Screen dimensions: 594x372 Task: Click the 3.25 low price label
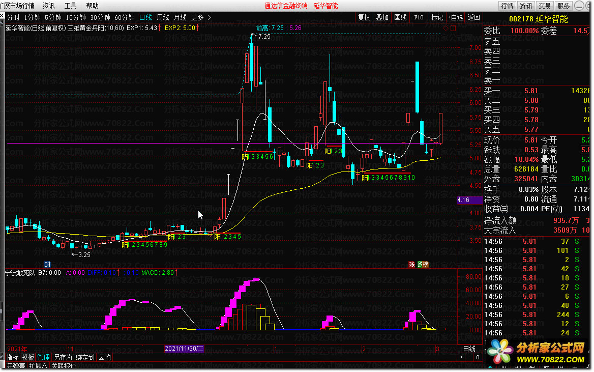pyautogui.click(x=84, y=255)
